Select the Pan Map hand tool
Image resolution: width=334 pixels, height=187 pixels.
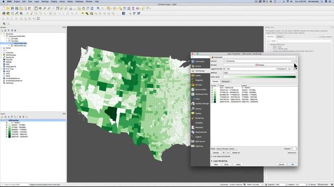36,8
